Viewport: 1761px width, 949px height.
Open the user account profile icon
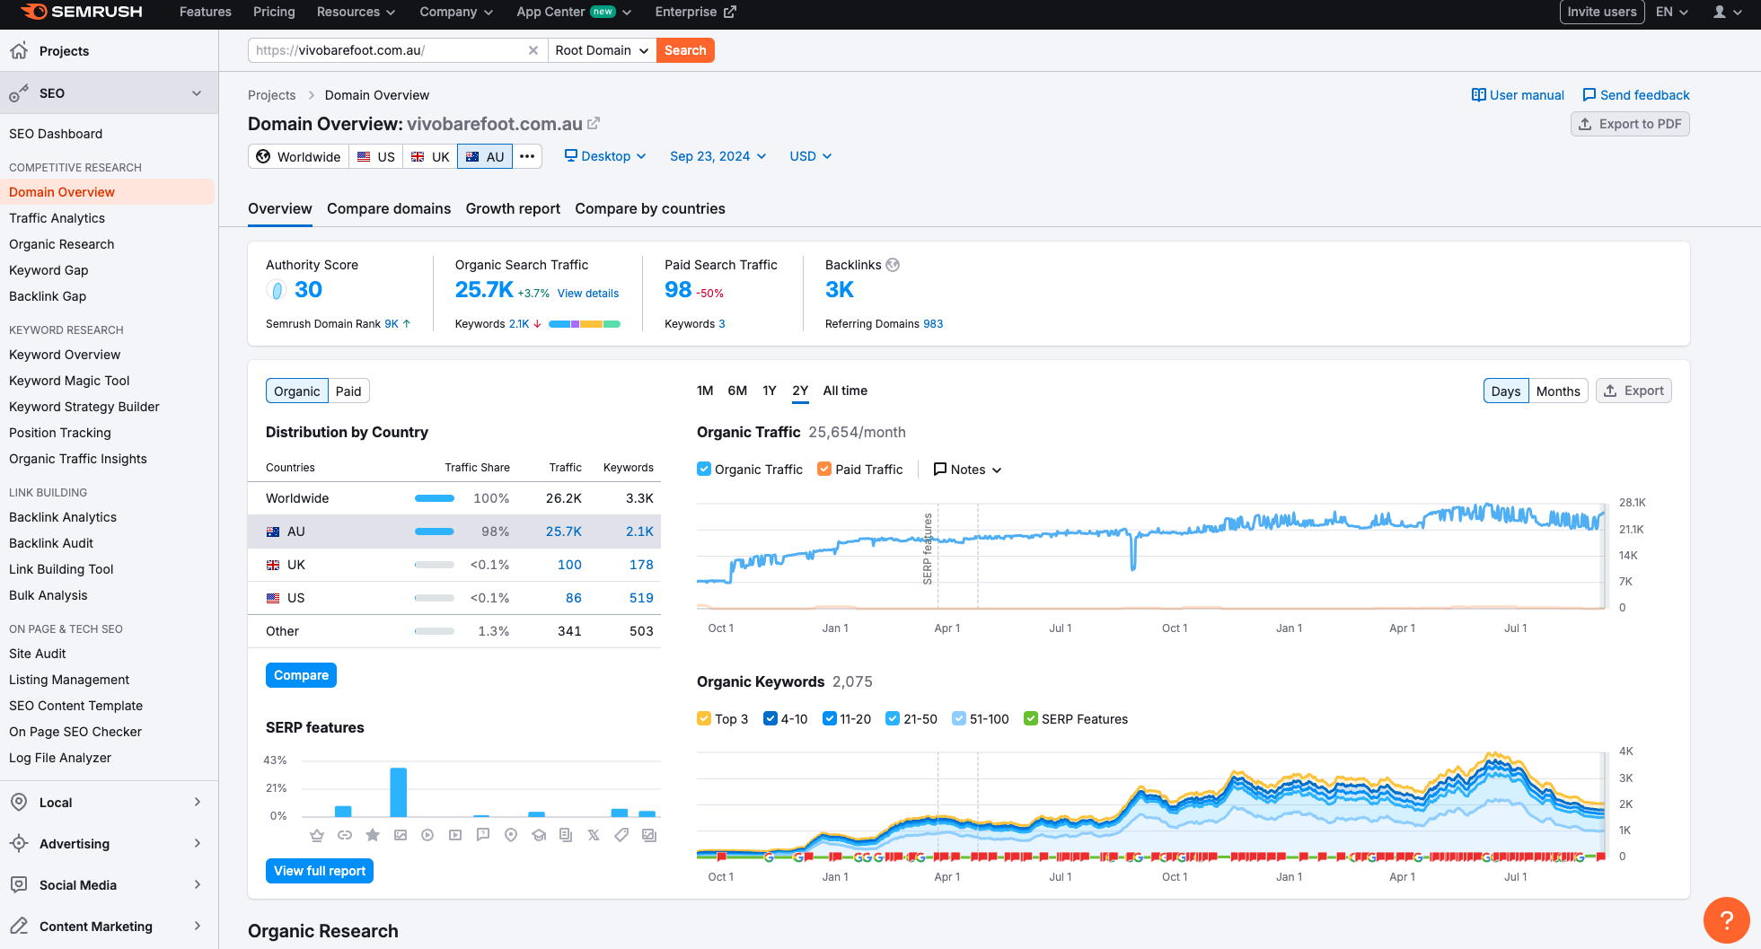pyautogui.click(x=1726, y=12)
